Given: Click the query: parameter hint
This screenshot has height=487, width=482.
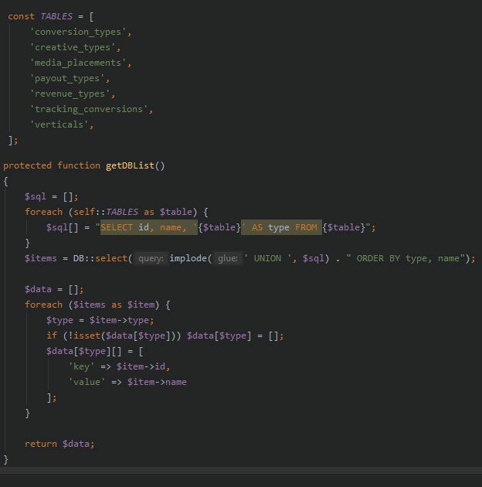Looking at the screenshot, I should (x=151, y=258).
